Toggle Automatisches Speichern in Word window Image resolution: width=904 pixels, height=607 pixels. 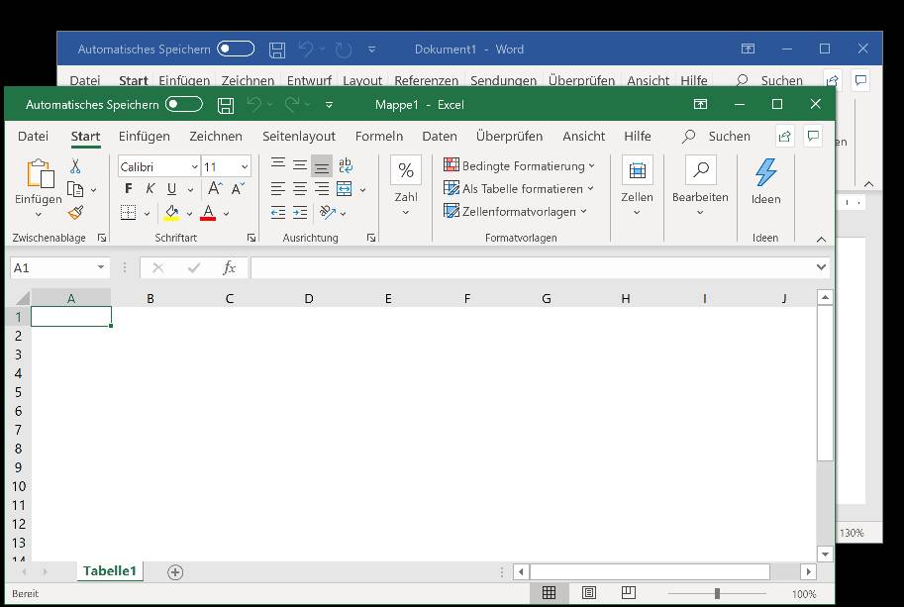(x=236, y=49)
